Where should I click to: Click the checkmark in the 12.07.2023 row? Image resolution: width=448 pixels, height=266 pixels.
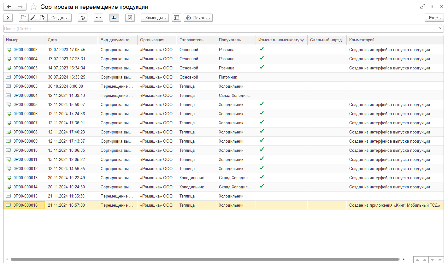[262, 49]
